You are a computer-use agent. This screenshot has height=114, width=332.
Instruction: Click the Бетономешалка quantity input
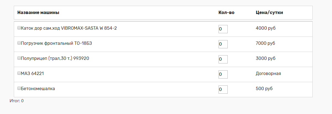pyautogui.click(x=223, y=89)
